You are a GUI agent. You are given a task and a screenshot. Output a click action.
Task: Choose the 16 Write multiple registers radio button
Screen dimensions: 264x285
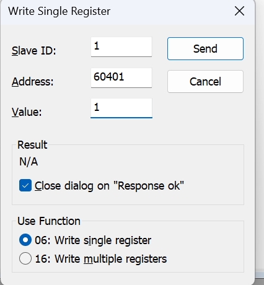coord(25,258)
